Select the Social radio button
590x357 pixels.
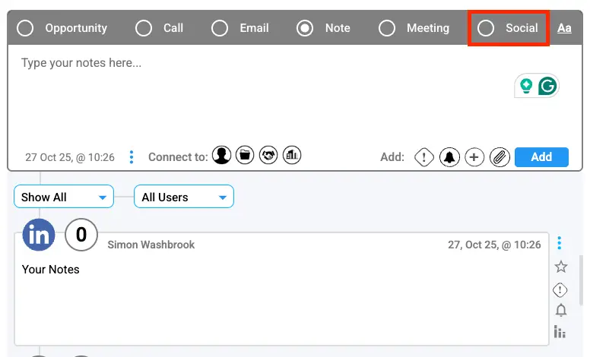point(486,28)
